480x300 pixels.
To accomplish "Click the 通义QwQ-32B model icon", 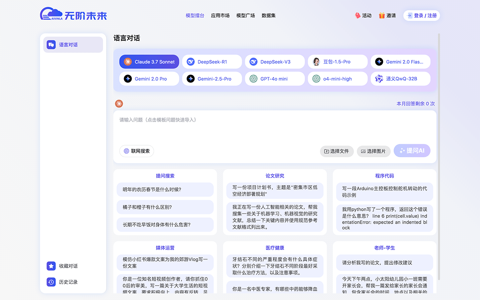I will (x=378, y=79).
